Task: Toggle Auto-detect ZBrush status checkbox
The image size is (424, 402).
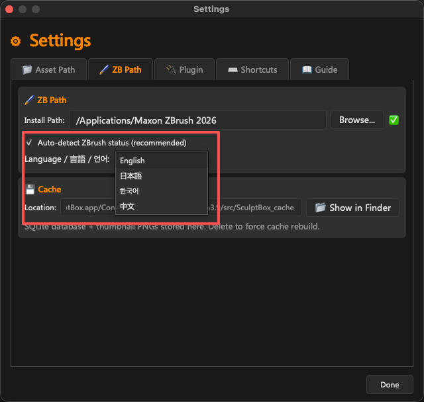Action: 29,142
